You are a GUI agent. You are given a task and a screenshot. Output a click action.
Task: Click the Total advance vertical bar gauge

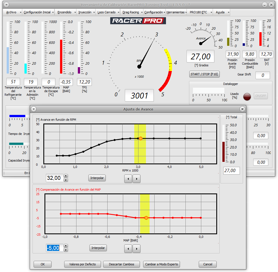click(224, 143)
